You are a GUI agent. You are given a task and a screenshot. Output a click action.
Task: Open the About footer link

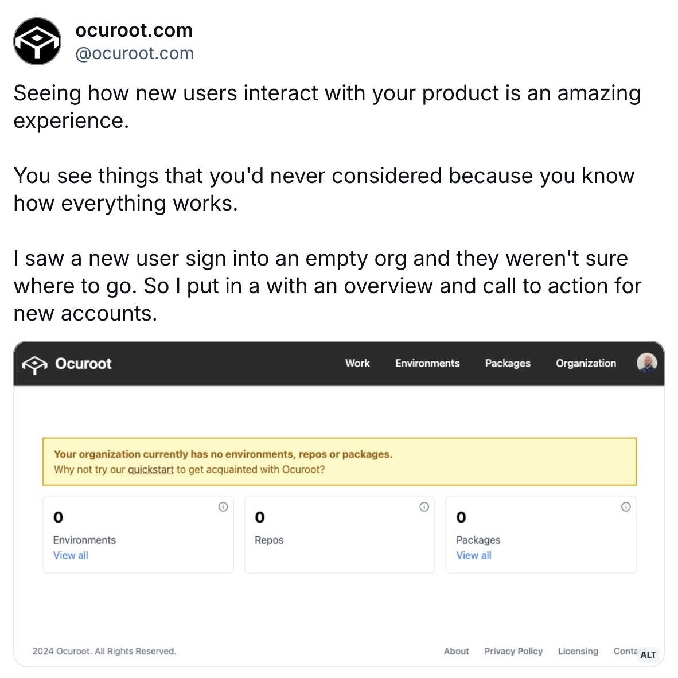click(456, 651)
